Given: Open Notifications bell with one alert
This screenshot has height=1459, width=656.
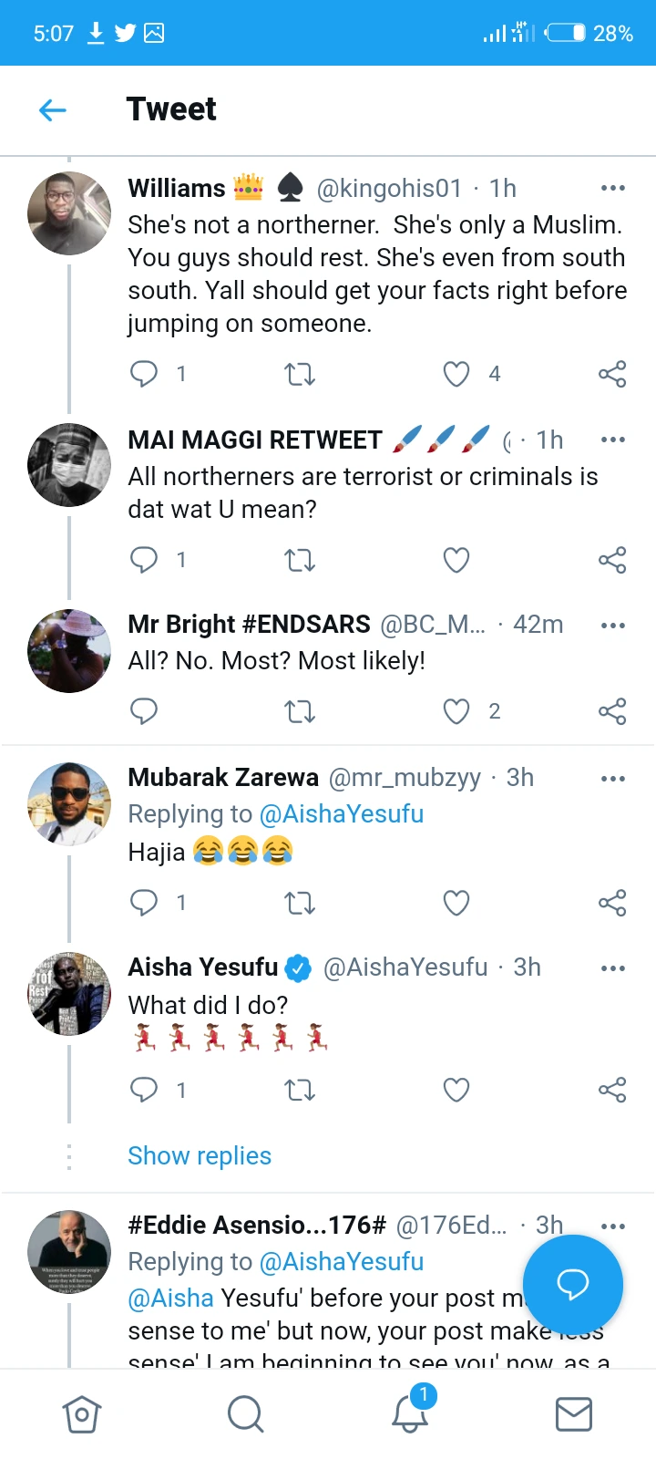Looking at the screenshot, I should [x=410, y=1412].
